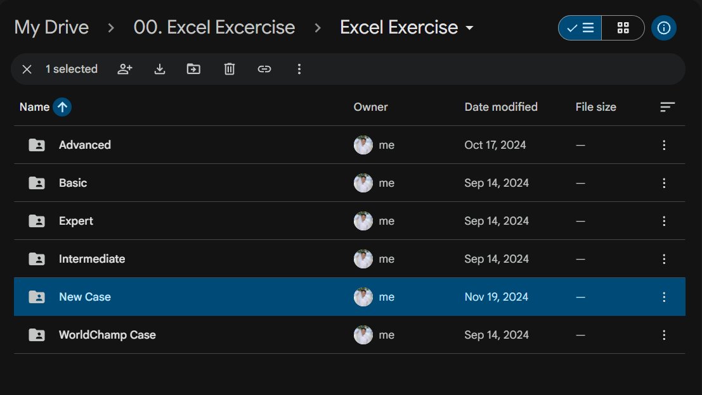Select the list layout view
This screenshot has width=702, height=395.
click(580, 28)
